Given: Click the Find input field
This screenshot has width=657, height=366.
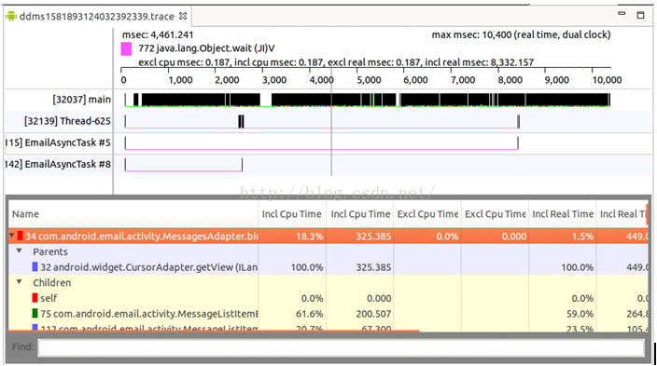Looking at the screenshot, I should point(341,347).
